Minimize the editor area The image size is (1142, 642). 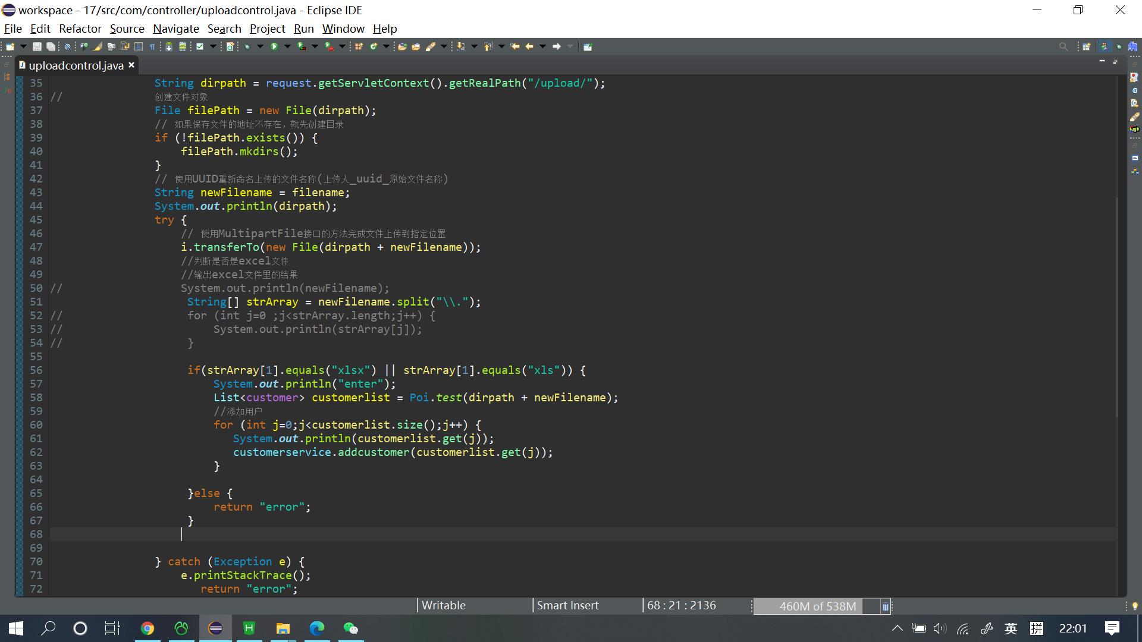click(1102, 61)
